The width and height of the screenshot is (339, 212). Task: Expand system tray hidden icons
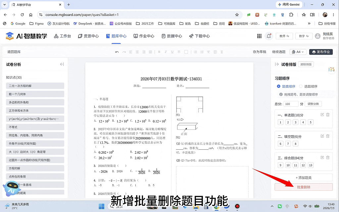[272, 206]
